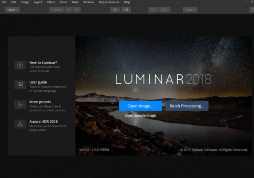Click 'Get started with these video tutorials' text
The height and width of the screenshot is (178, 254).
(x=45, y=69)
